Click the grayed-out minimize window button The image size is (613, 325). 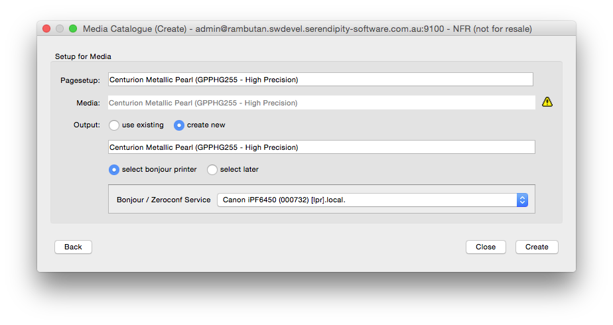pos(60,29)
